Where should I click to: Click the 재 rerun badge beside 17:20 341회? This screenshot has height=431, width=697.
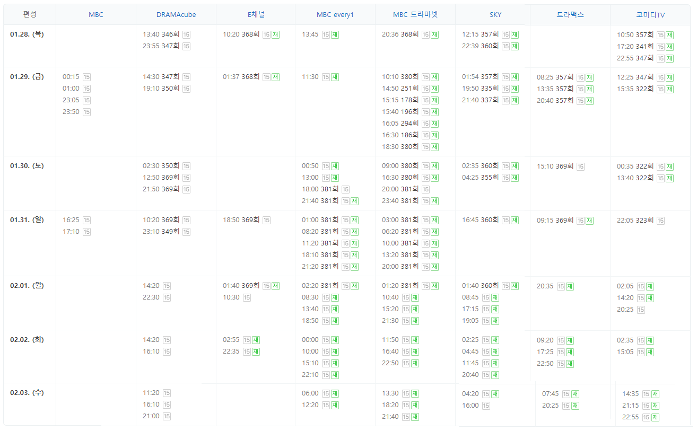pyautogui.click(x=669, y=47)
